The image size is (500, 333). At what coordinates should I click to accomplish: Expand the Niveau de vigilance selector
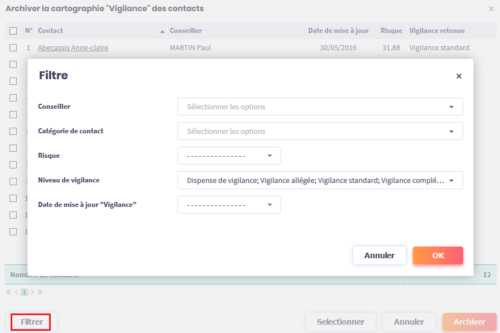coord(320,180)
